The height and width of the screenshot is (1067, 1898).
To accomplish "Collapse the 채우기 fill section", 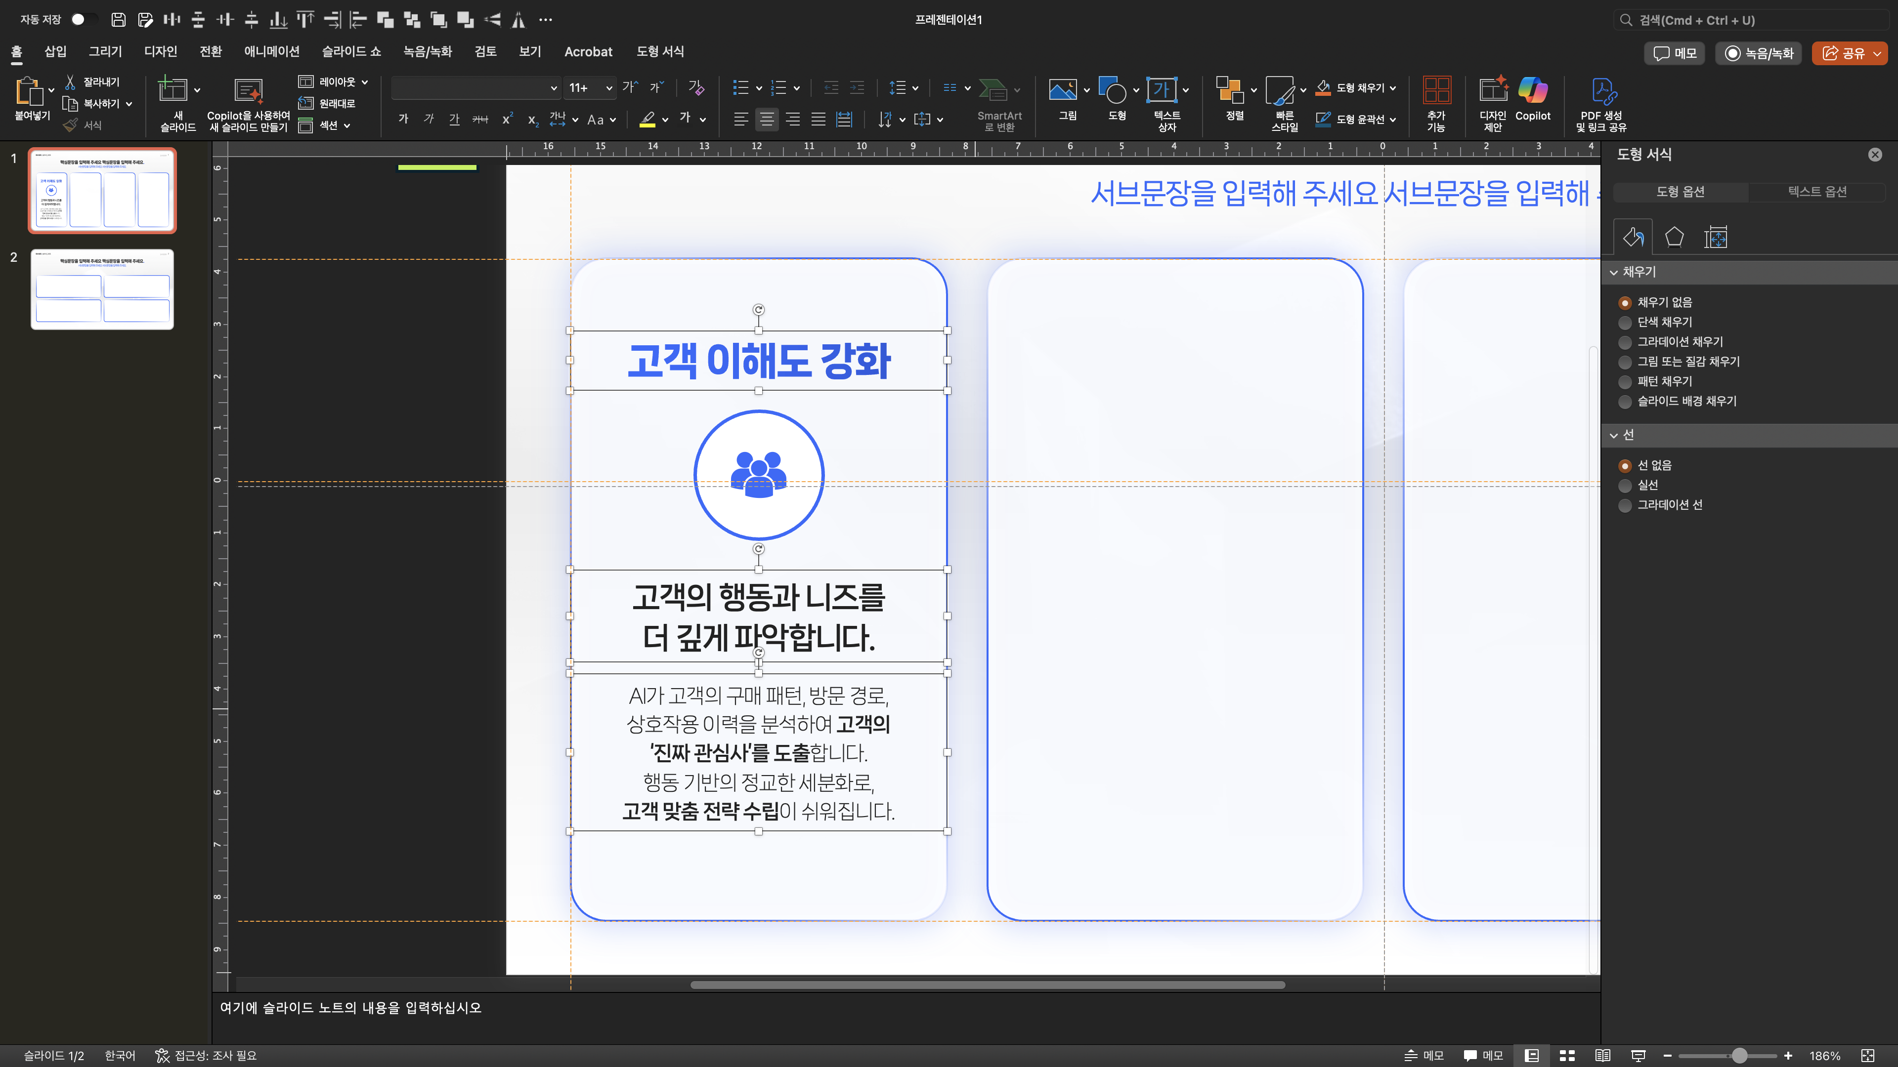I will point(1614,273).
